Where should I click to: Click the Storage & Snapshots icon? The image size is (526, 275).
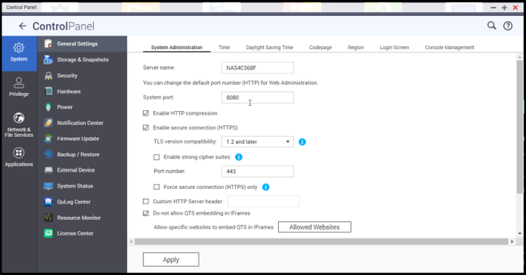coord(48,59)
